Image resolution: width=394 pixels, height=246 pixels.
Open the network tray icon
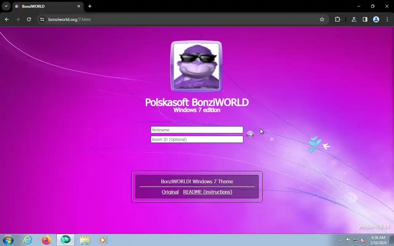pyautogui.click(x=356, y=240)
